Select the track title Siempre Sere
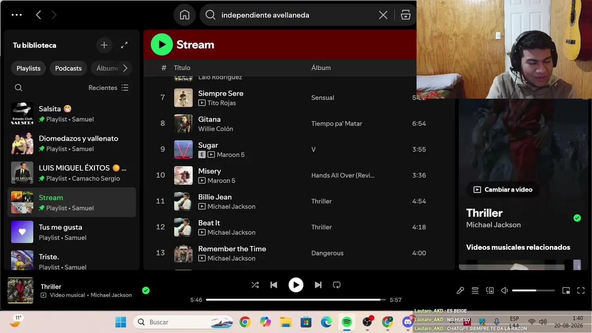 (x=221, y=93)
